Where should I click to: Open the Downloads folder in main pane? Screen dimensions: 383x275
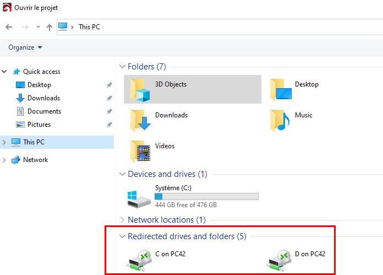click(x=159, y=120)
